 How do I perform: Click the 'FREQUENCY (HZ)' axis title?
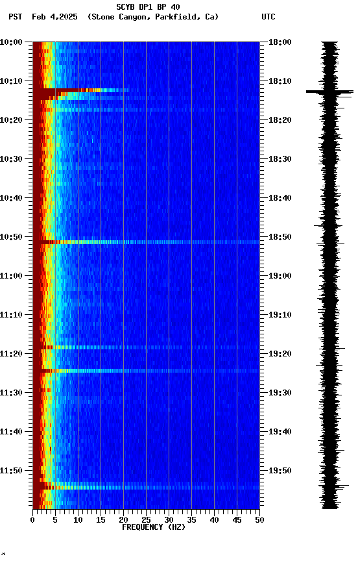[x=154, y=528]
